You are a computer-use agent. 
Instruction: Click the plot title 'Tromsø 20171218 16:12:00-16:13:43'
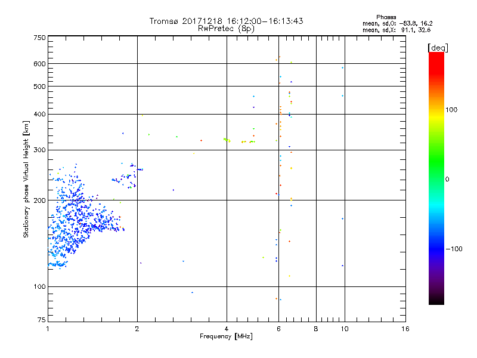(x=226, y=21)
